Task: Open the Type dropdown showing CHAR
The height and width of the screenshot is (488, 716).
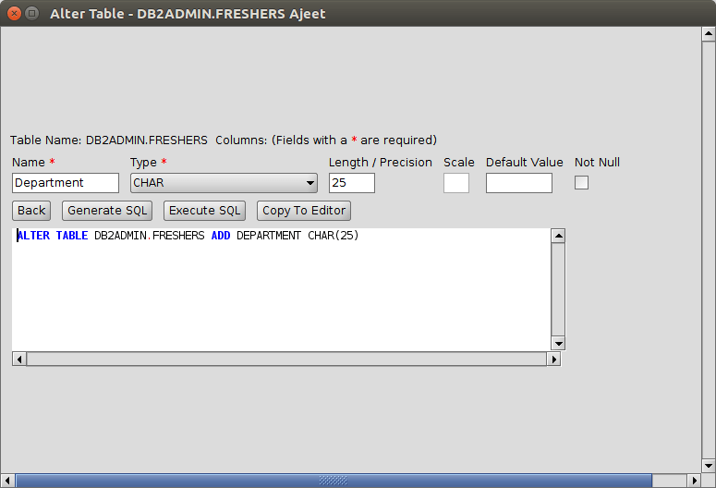Action: click(x=225, y=183)
